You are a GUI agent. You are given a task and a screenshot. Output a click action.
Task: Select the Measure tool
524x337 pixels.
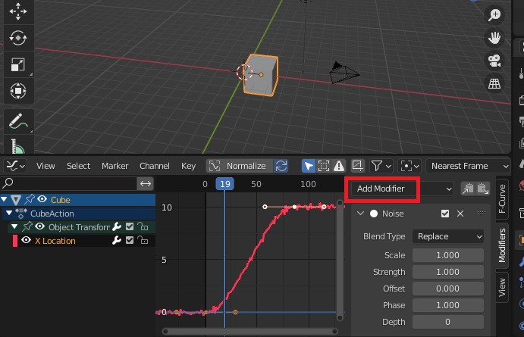(18, 145)
